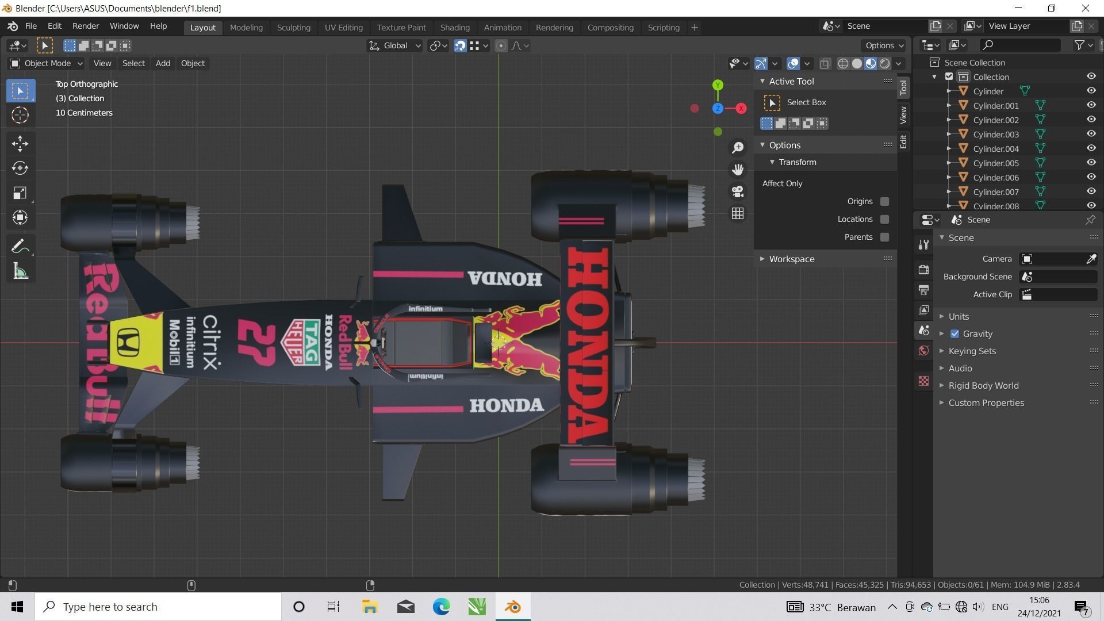
Task: Toggle snapping magnet in header
Action: coord(460,46)
